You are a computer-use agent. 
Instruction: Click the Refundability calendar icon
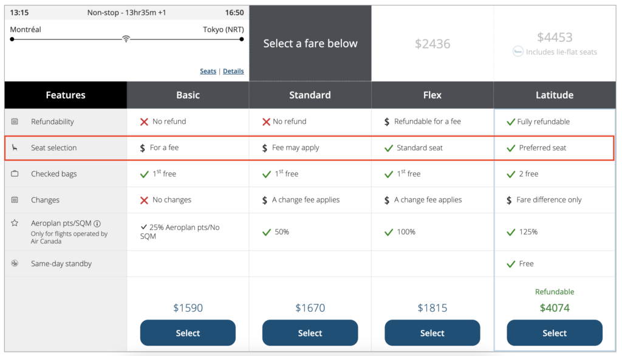point(15,121)
